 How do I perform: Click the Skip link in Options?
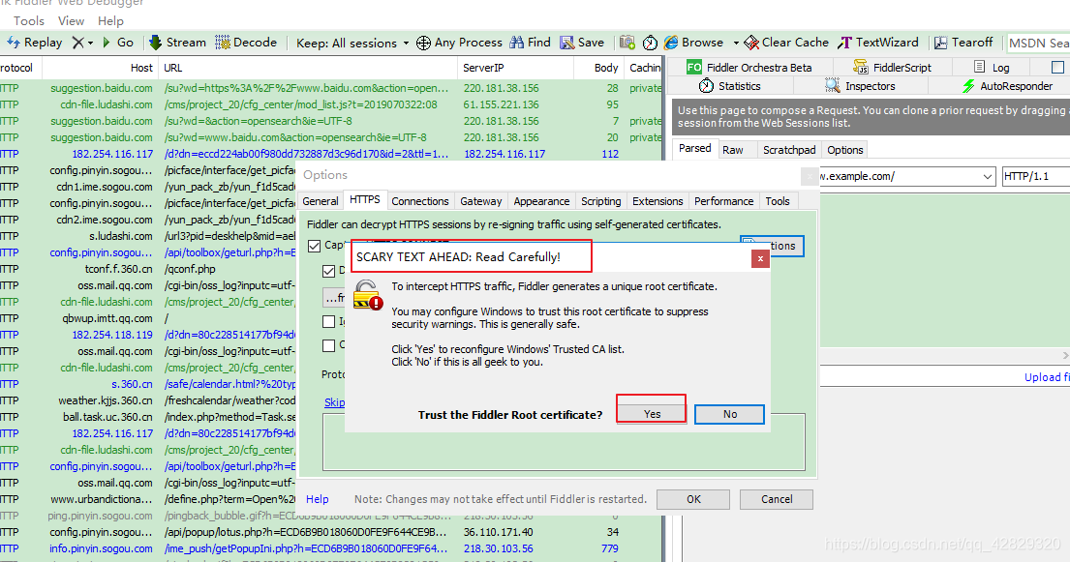click(x=334, y=402)
